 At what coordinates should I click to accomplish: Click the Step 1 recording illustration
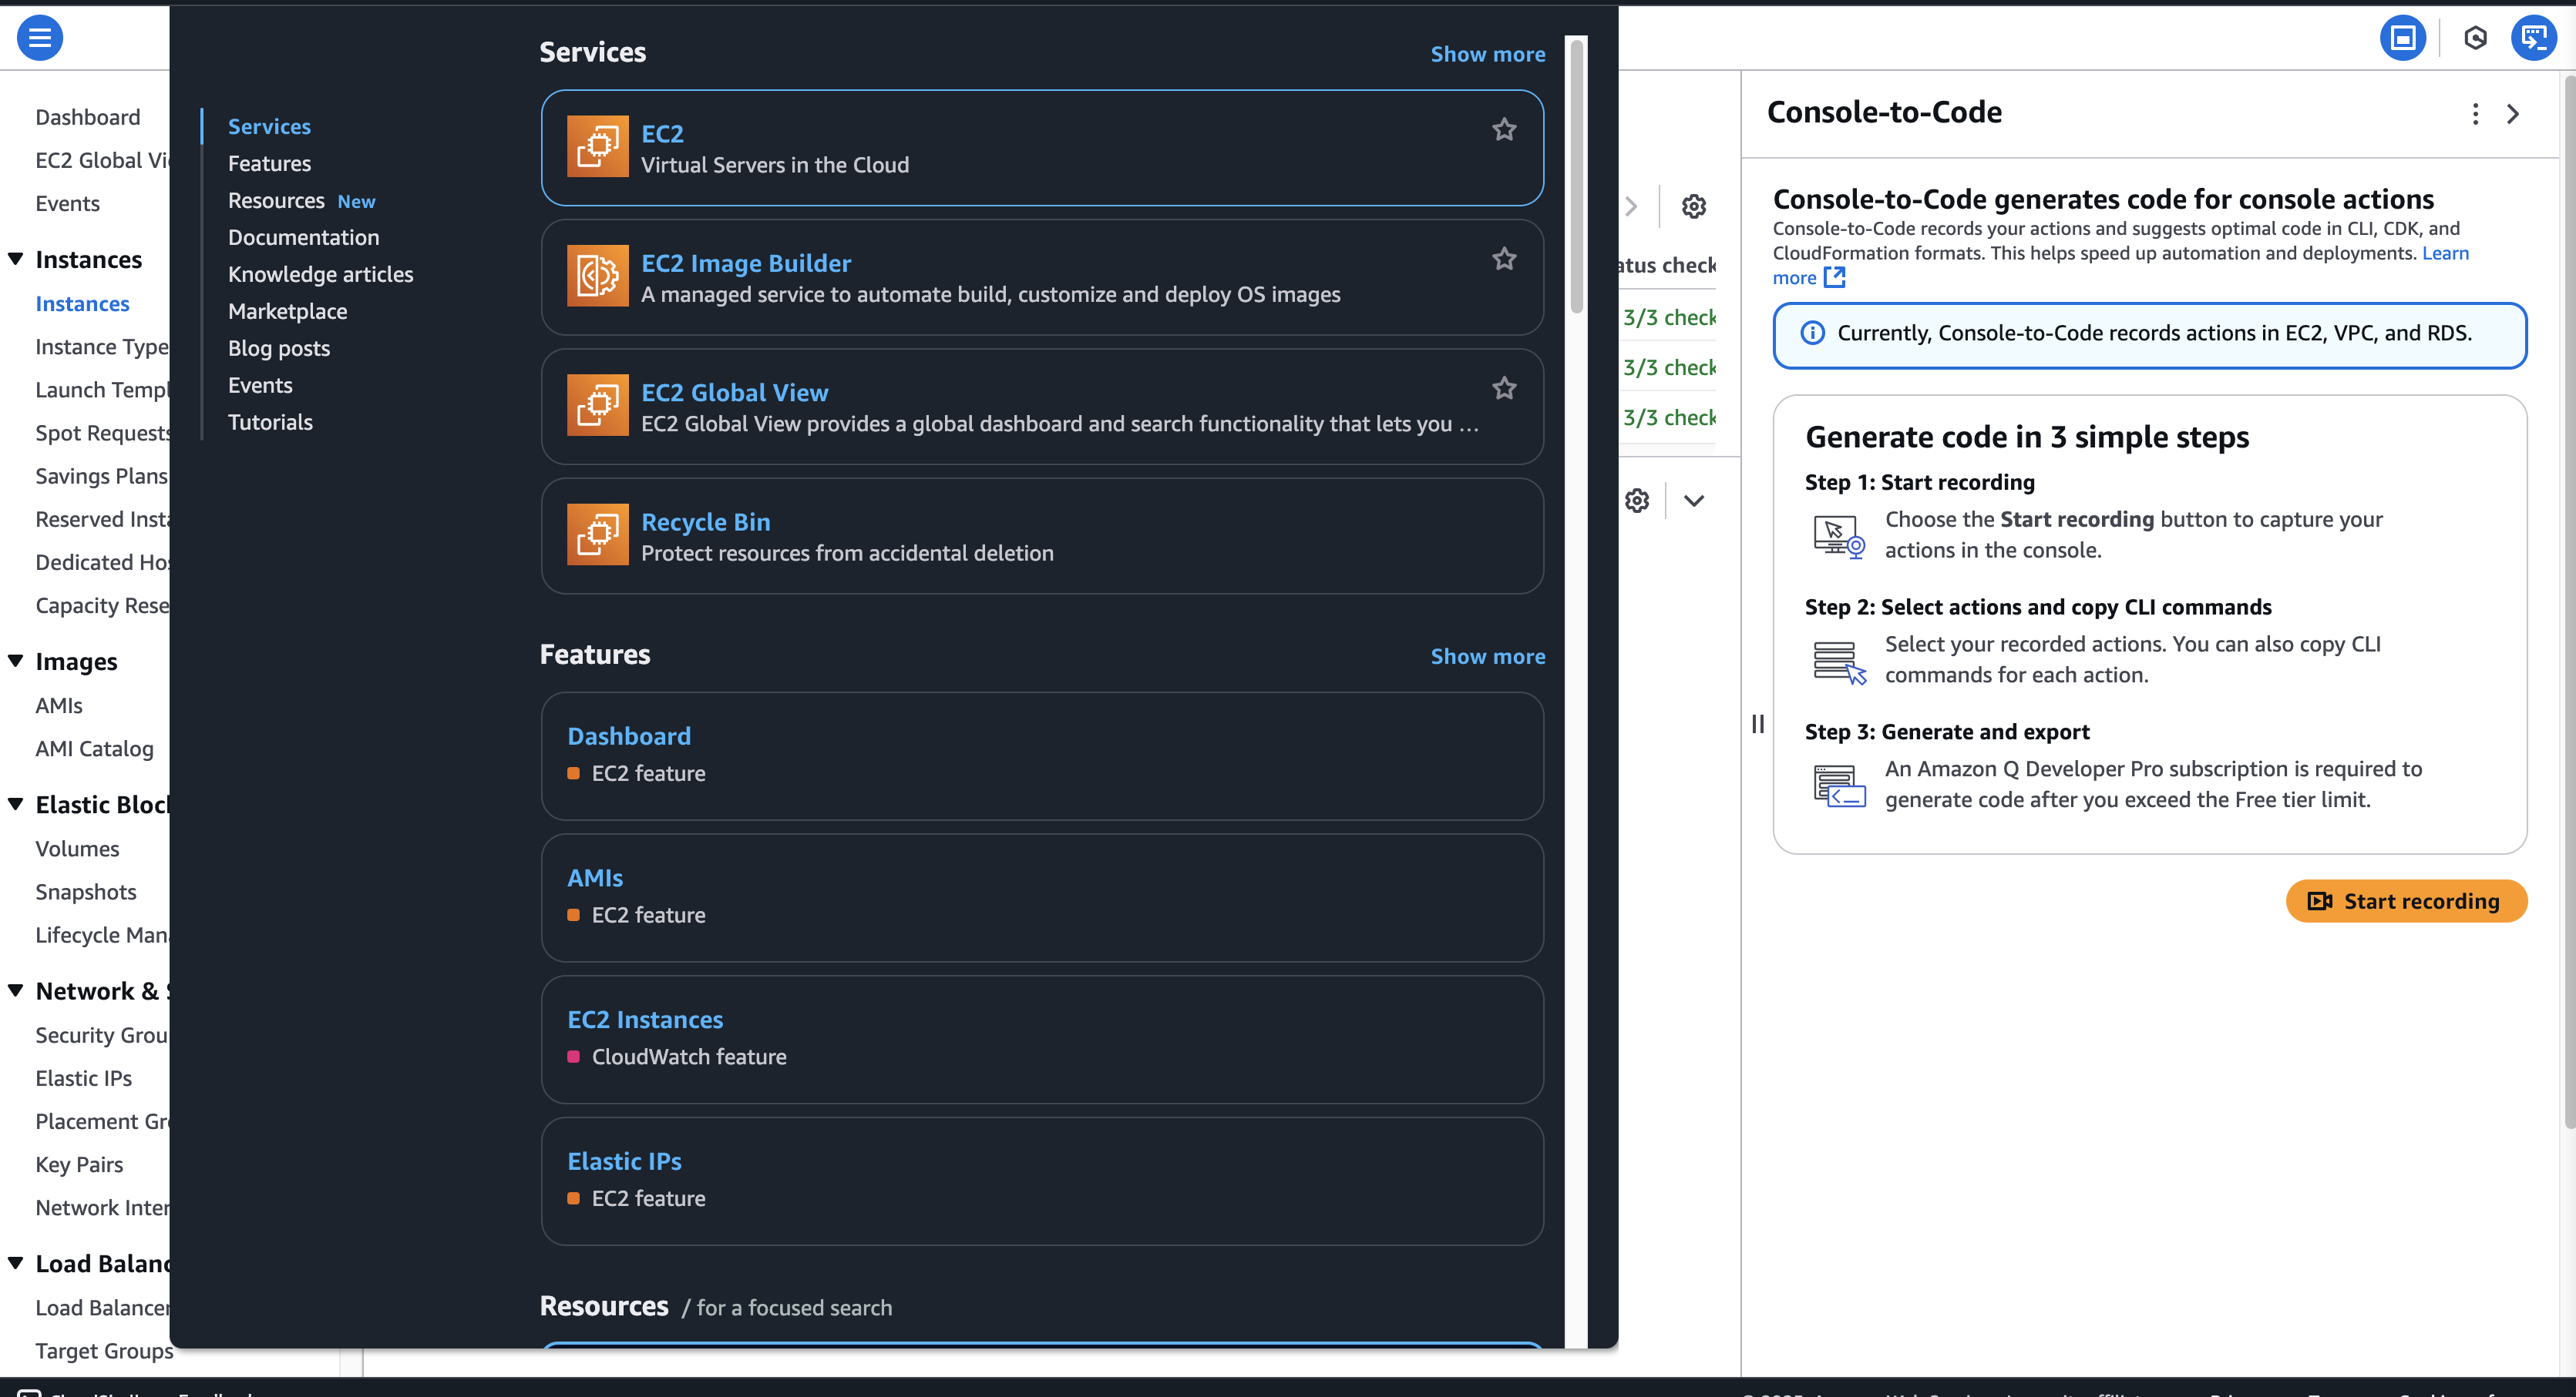(1839, 537)
